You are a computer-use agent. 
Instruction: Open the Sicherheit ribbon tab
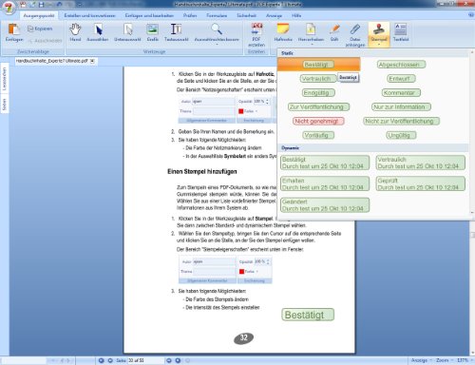[246, 15]
